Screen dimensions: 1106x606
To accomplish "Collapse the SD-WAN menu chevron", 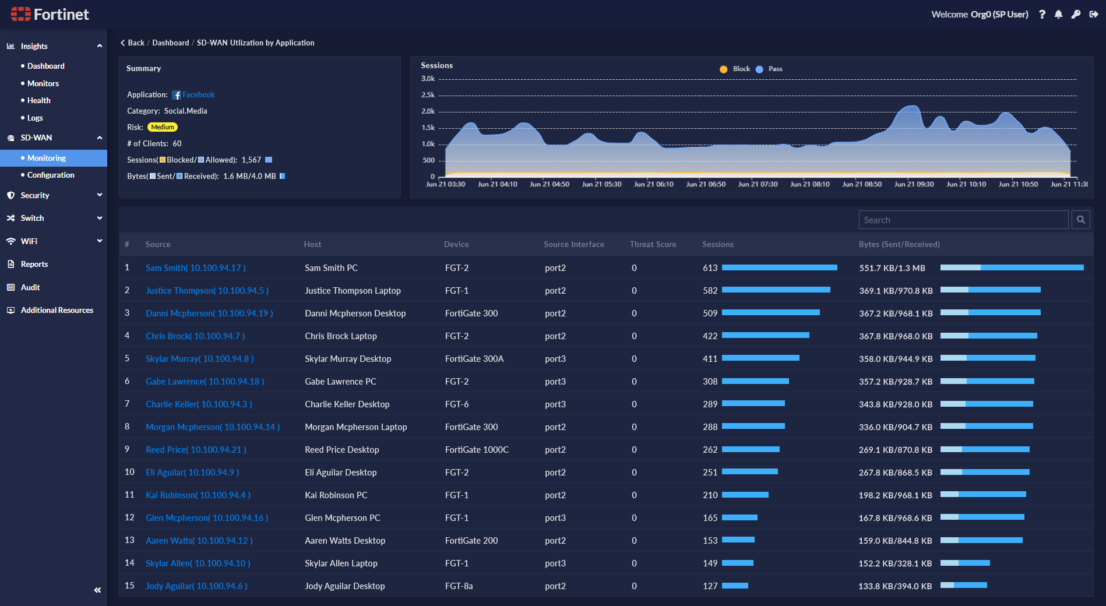I will [100, 138].
